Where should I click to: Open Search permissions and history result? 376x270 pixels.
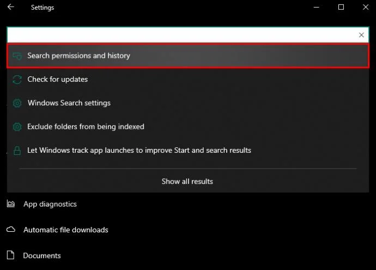tap(188, 56)
